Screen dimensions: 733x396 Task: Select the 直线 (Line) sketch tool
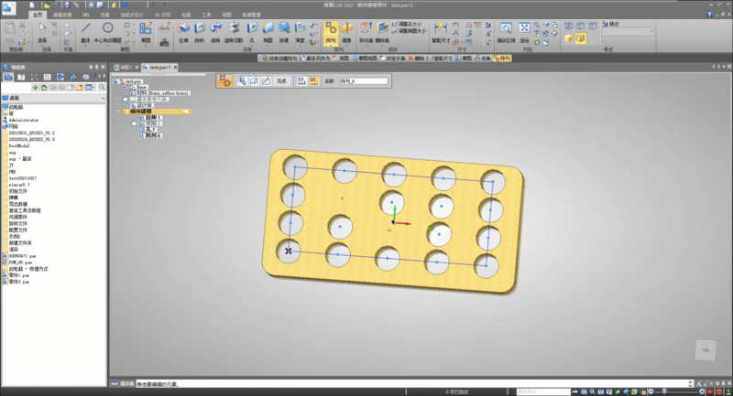pyautogui.click(x=85, y=29)
